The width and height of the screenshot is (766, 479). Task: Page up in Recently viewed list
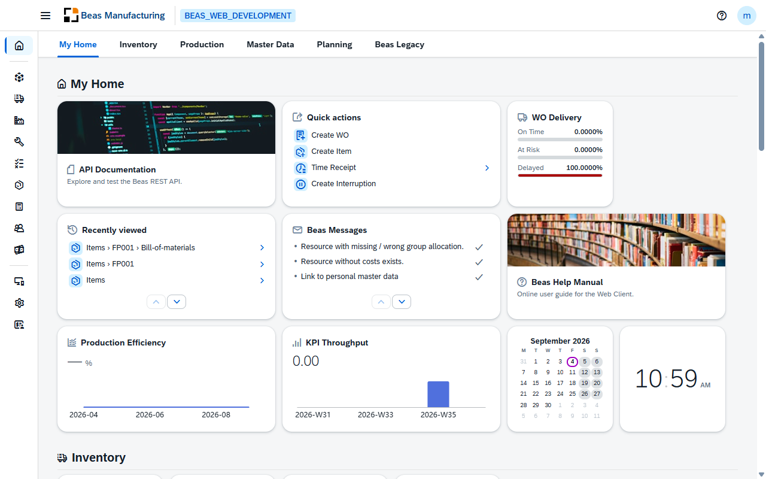(156, 302)
